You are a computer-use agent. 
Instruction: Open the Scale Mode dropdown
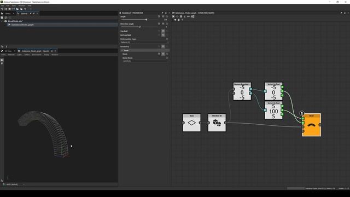[x=145, y=61]
